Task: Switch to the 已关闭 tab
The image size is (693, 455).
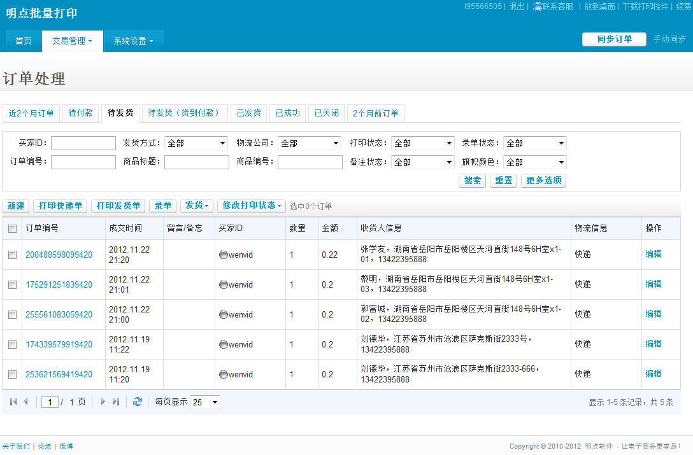Action: 327,113
